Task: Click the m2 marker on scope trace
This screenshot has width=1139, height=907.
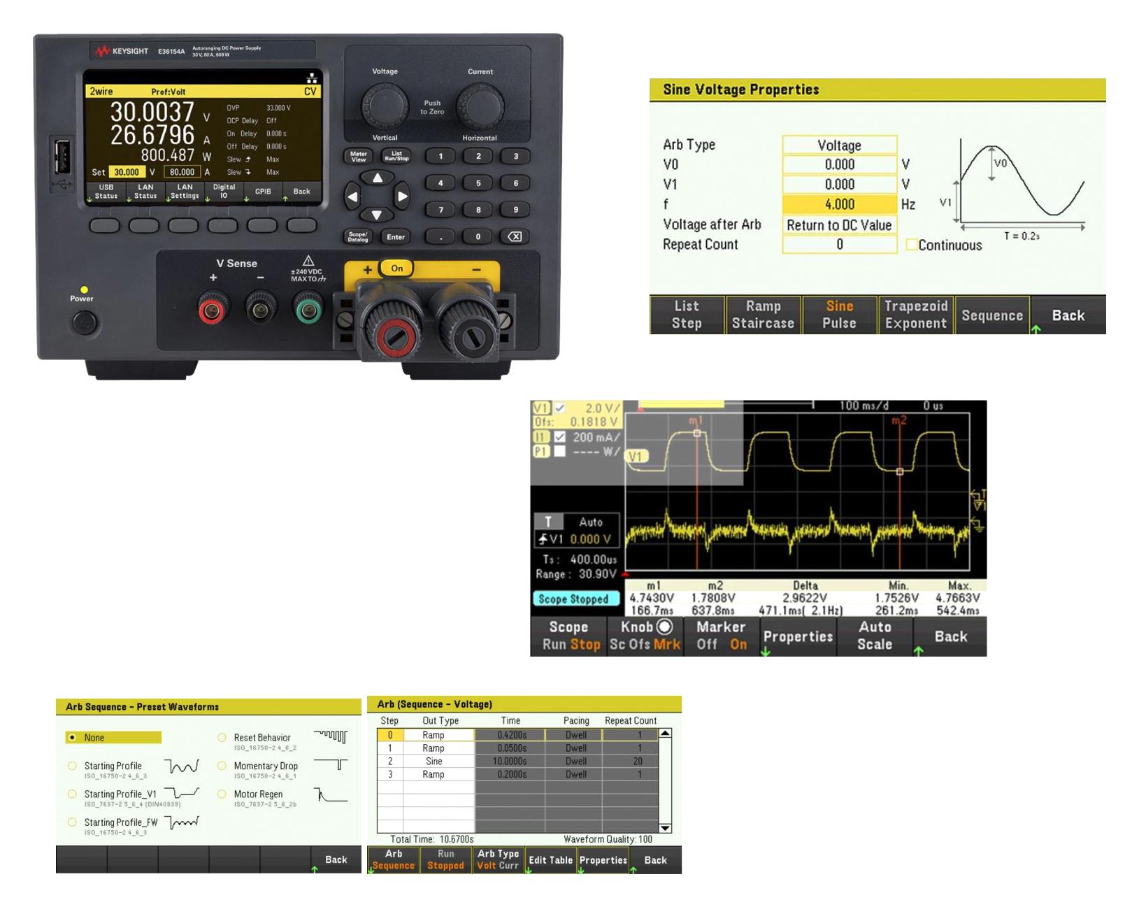Action: click(900, 471)
